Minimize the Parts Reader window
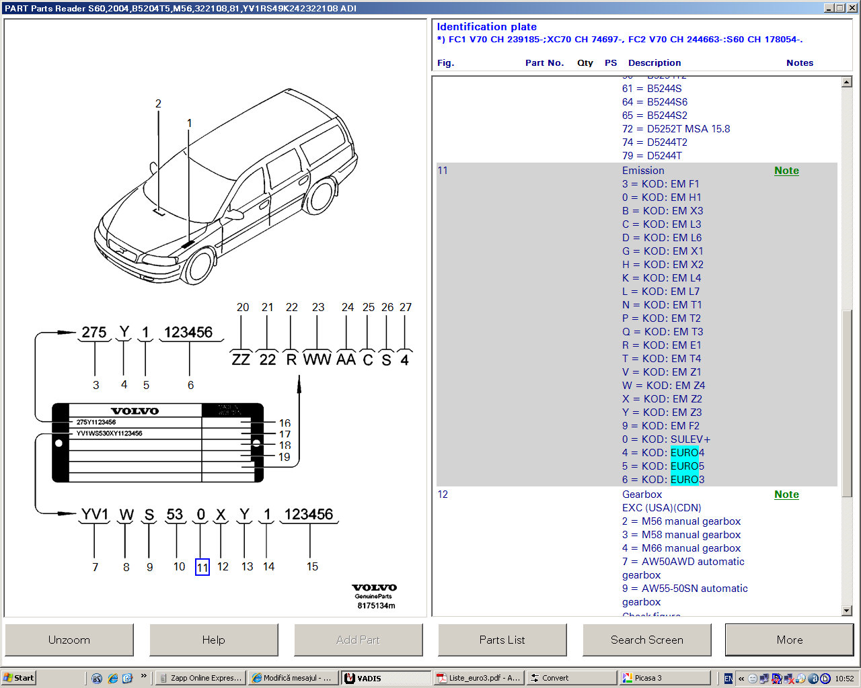Image resolution: width=861 pixels, height=688 pixels. [829, 8]
